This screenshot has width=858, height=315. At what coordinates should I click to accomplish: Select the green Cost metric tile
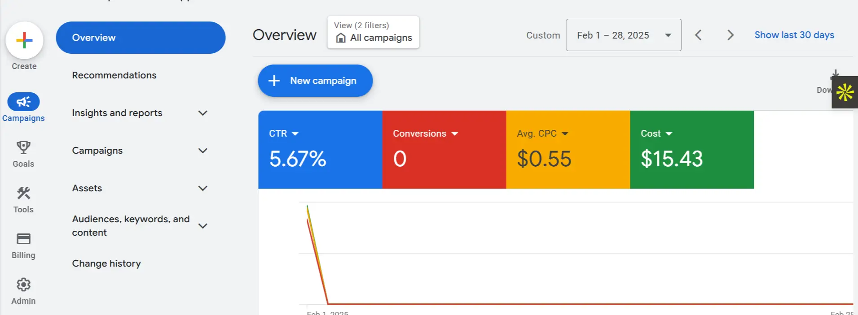tap(691, 150)
